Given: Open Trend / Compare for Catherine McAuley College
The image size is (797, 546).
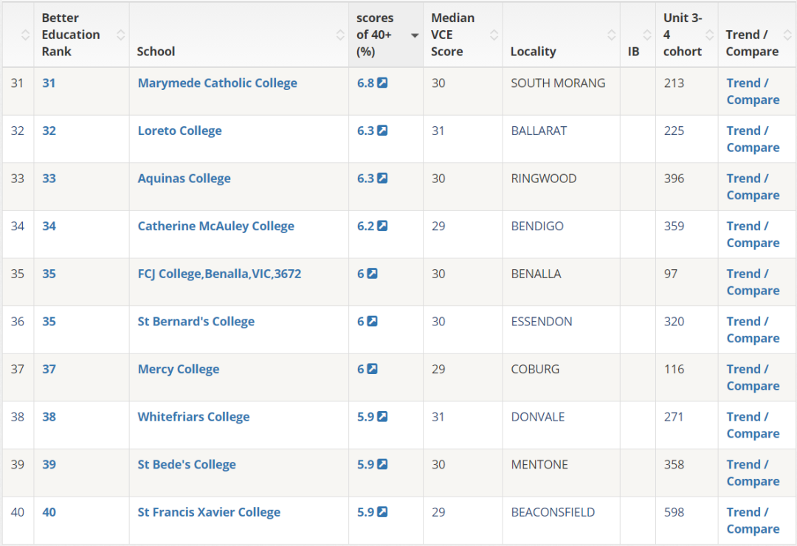Looking at the screenshot, I should click(x=753, y=235).
